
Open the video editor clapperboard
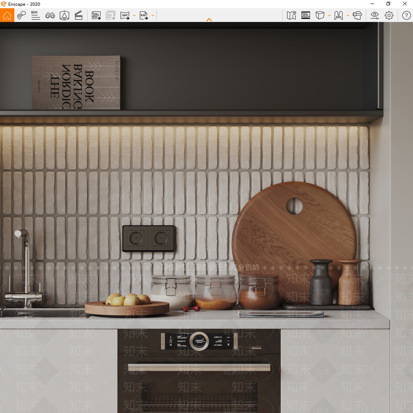[78, 15]
